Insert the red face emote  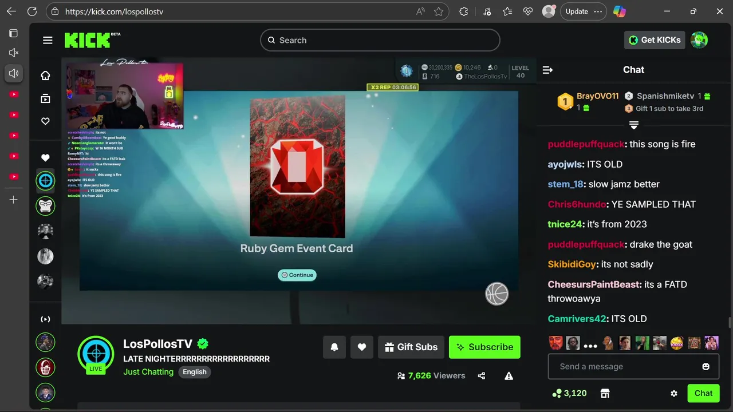[555, 343]
